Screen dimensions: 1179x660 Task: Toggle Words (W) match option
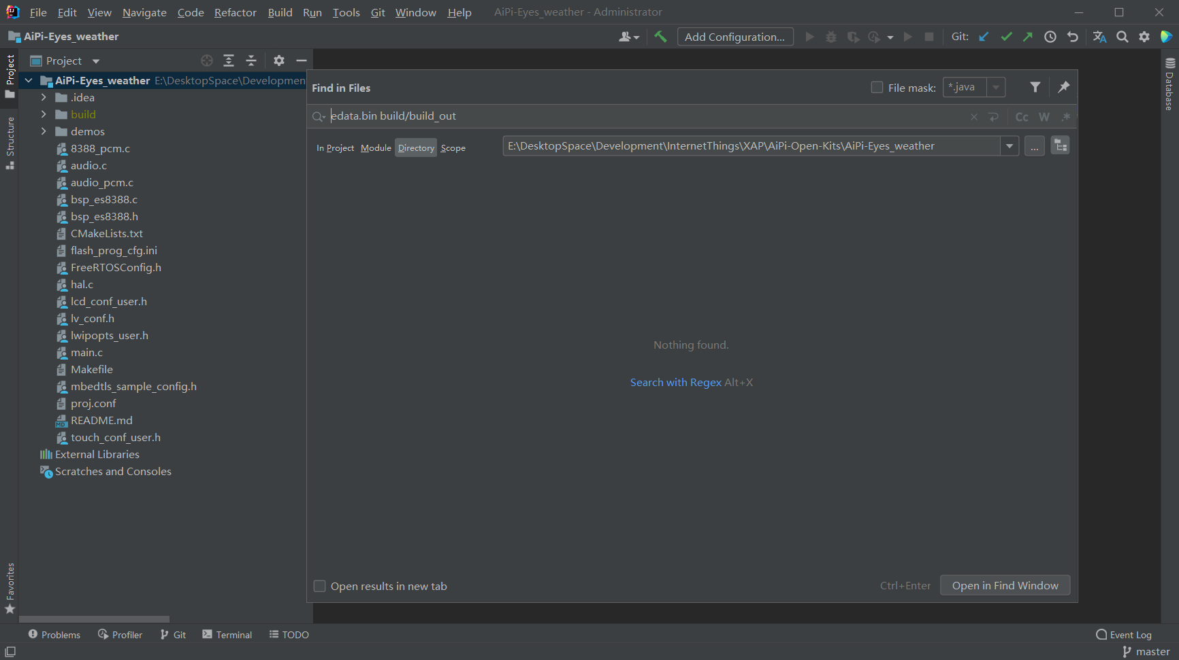(1044, 117)
